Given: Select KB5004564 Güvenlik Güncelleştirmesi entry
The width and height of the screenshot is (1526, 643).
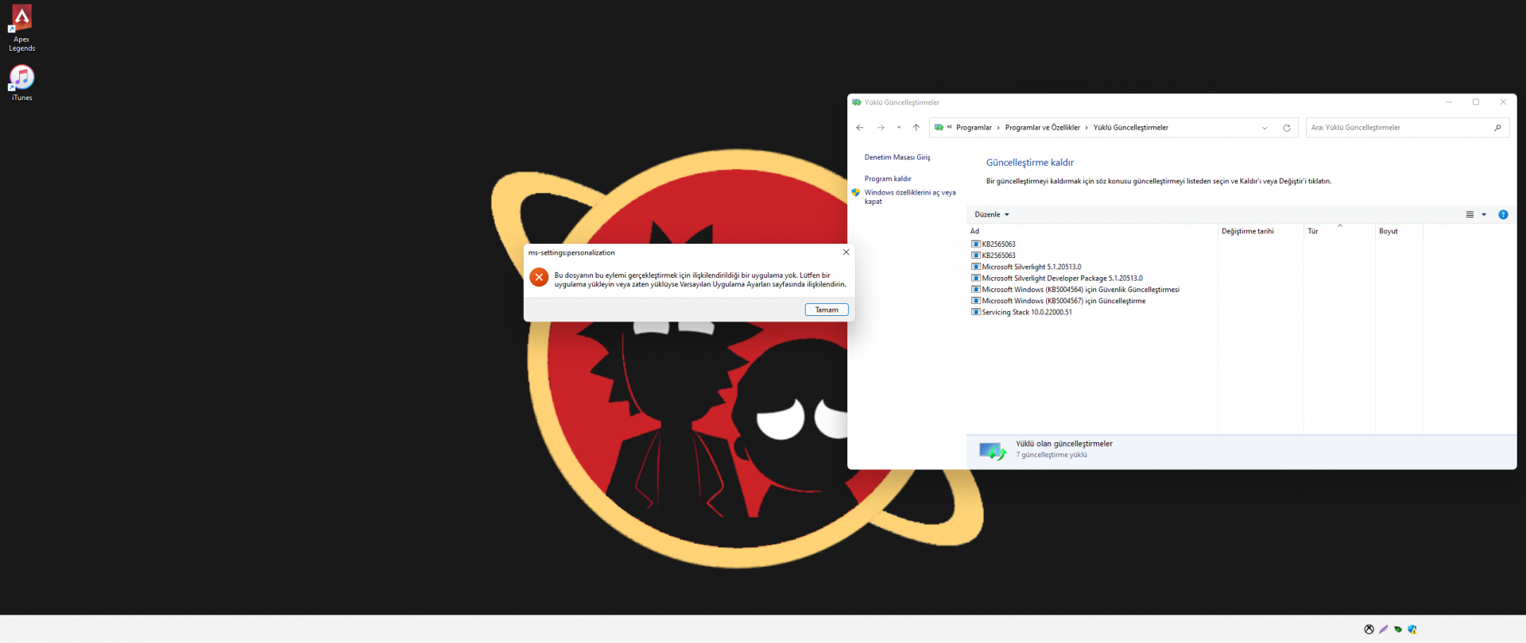Looking at the screenshot, I should pyautogui.click(x=1081, y=290).
